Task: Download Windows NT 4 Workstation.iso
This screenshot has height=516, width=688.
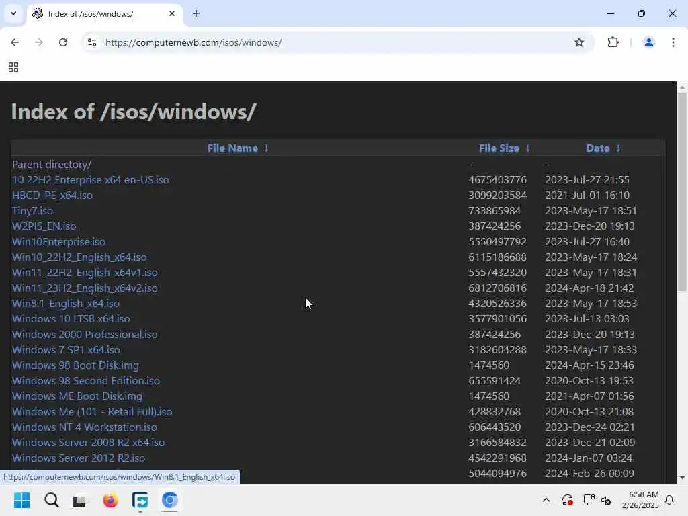Action: click(84, 427)
